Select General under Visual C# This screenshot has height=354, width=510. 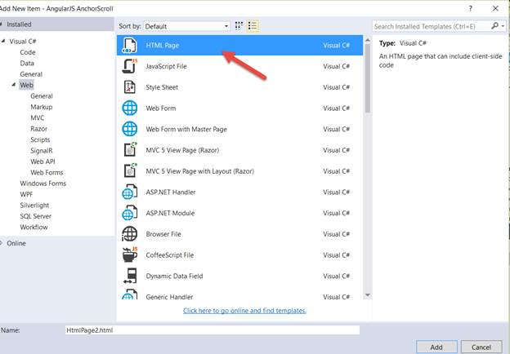(31, 74)
